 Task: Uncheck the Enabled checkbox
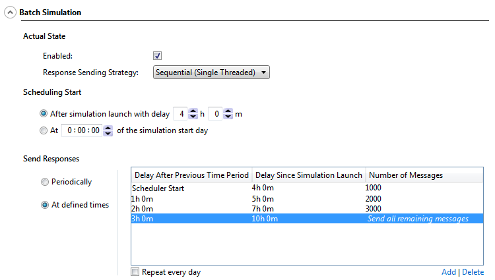click(x=158, y=56)
